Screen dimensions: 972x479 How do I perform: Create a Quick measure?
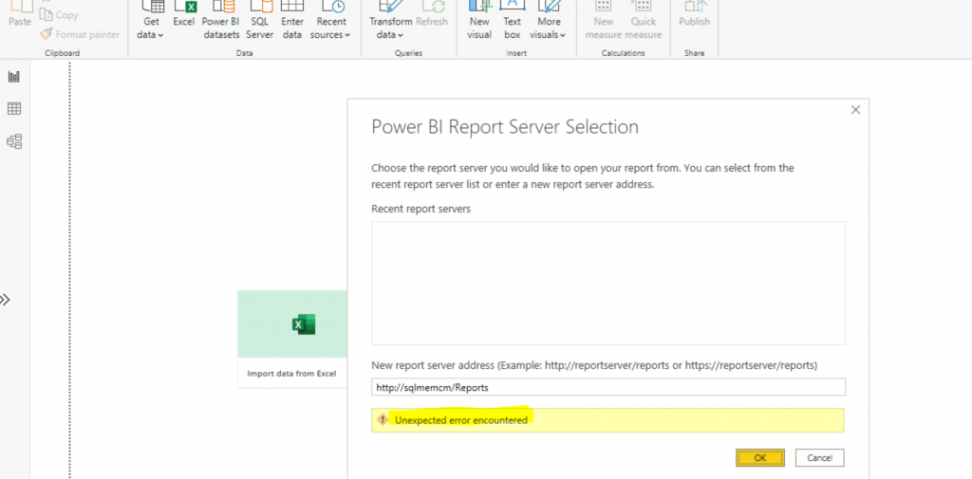click(x=644, y=22)
